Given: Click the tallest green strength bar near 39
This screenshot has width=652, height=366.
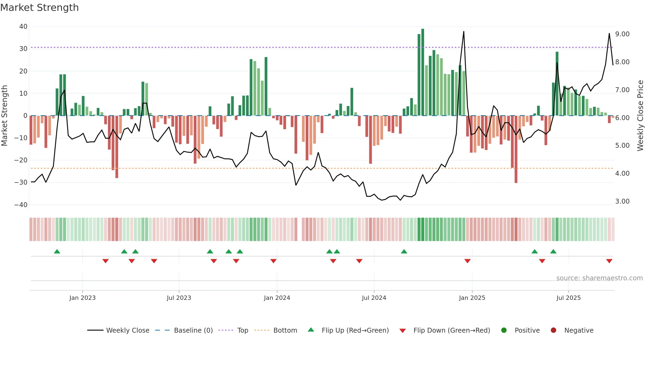Looking at the screenshot, I should tap(423, 72).
